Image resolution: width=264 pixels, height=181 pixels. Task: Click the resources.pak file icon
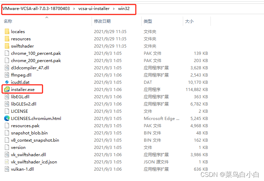[7, 125]
